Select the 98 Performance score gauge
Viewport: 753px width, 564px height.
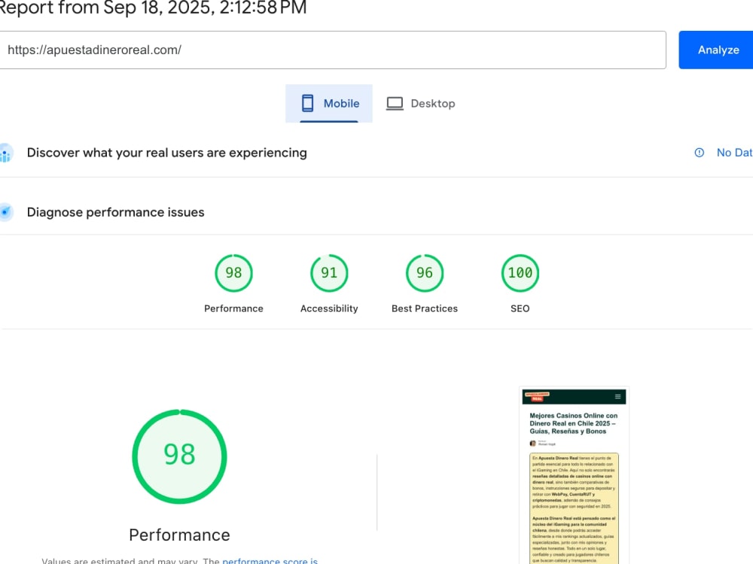coord(233,273)
